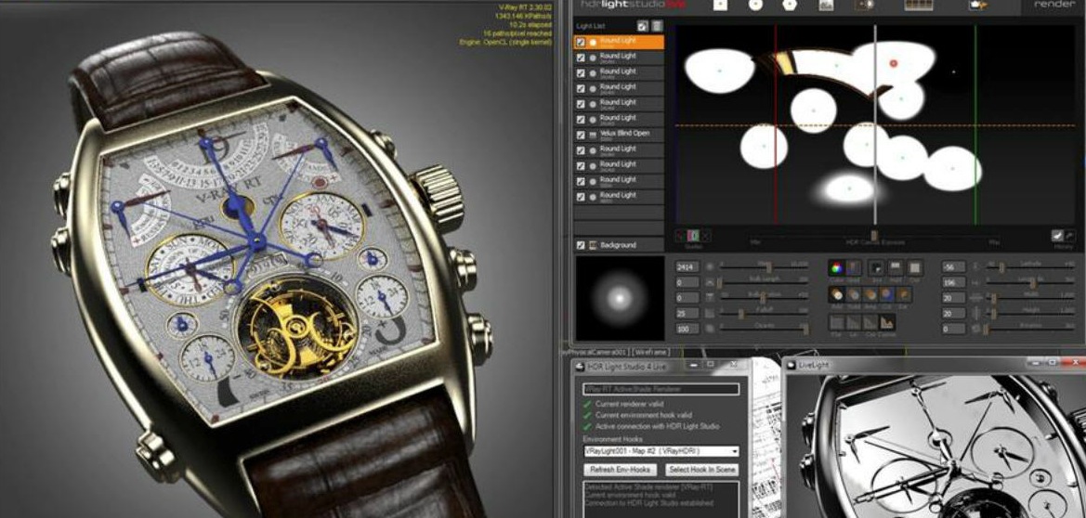Click the render button
The image size is (1086, 518).
point(1054,4)
